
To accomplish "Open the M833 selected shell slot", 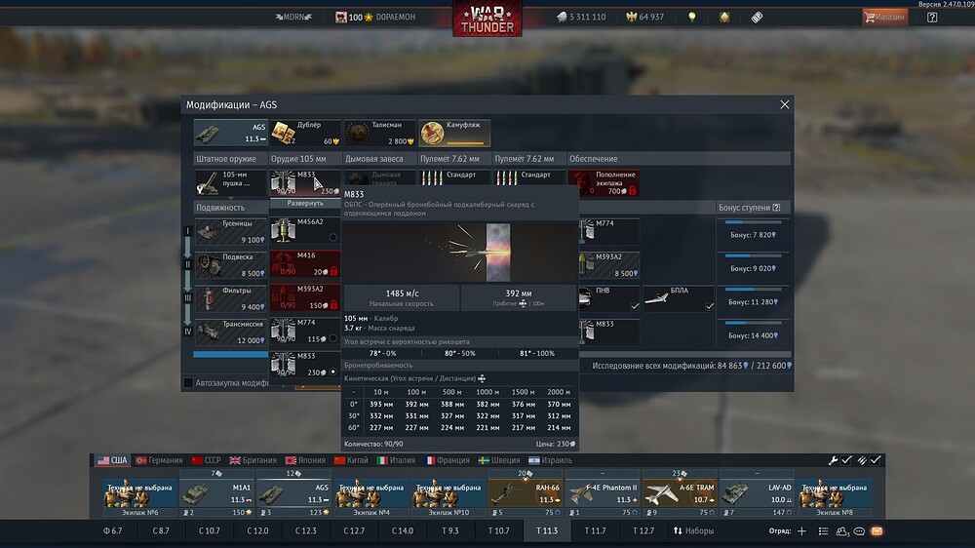I will [305, 183].
